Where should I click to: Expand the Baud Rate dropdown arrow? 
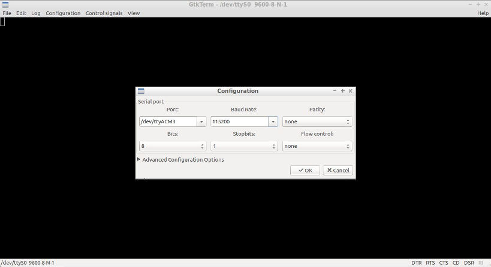pos(273,122)
